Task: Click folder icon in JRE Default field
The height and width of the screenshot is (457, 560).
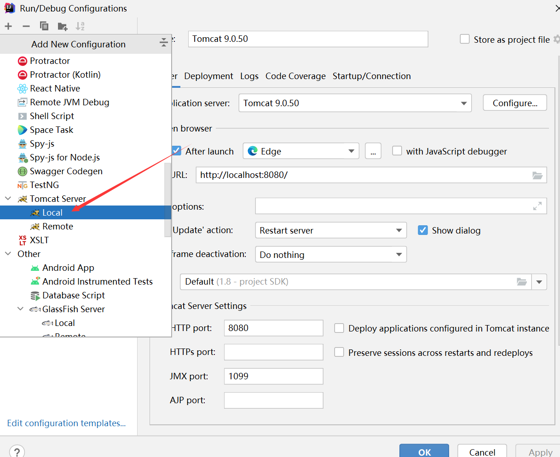Action: pyautogui.click(x=521, y=281)
